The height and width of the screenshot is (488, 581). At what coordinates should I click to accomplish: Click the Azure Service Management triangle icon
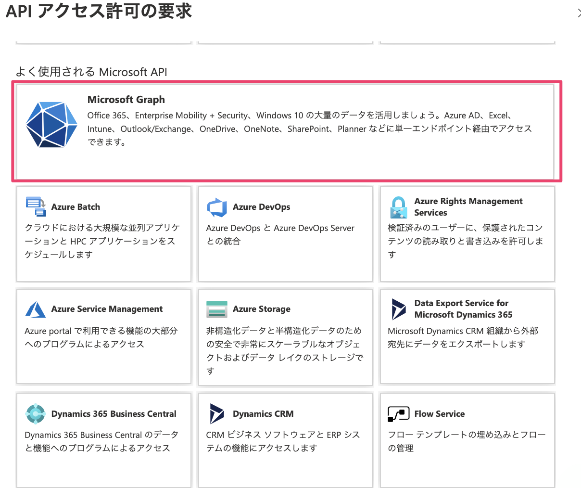(x=36, y=309)
